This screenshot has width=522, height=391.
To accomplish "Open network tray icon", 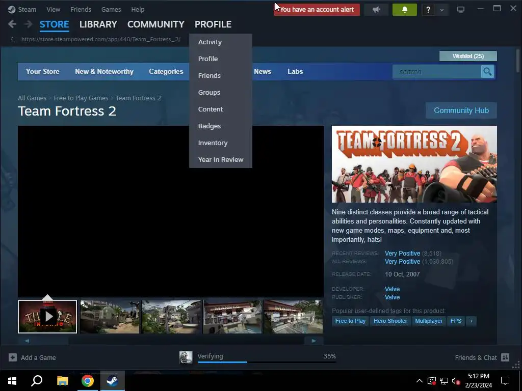I will pyautogui.click(x=444, y=381).
